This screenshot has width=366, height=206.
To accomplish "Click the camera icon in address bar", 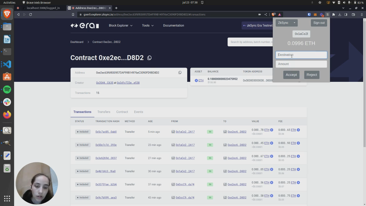I will coord(260,14).
